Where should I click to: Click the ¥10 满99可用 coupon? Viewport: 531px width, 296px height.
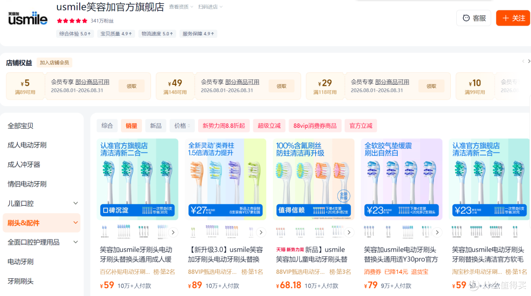475,86
